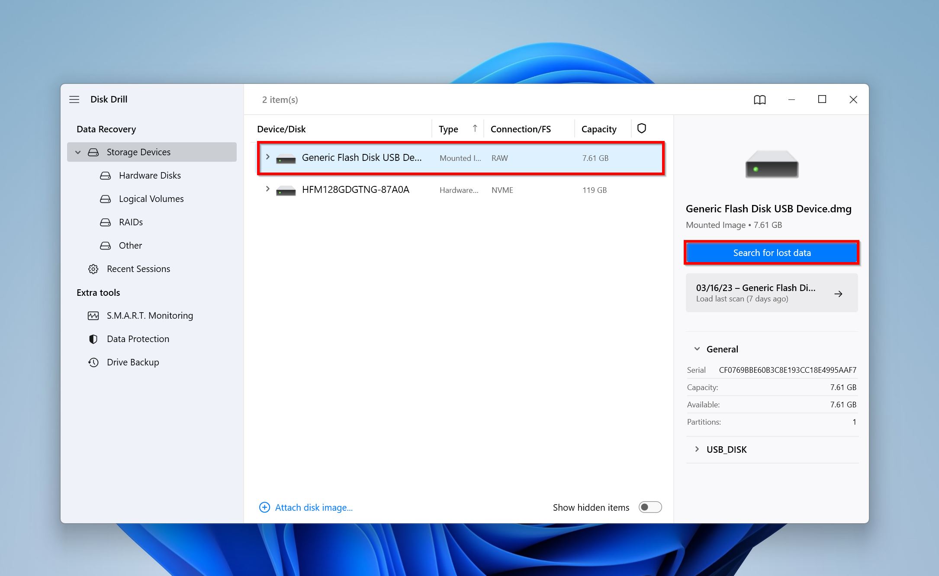The height and width of the screenshot is (576, 939).
Task: Open the hamburger menu
Action: click(x=73, y=99)
